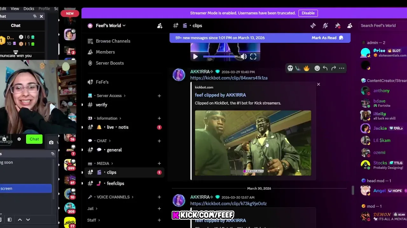The width and height of the screenshot is (407, 228).
Task: Click Disable streamer mode button
Action: coord(308,13)
